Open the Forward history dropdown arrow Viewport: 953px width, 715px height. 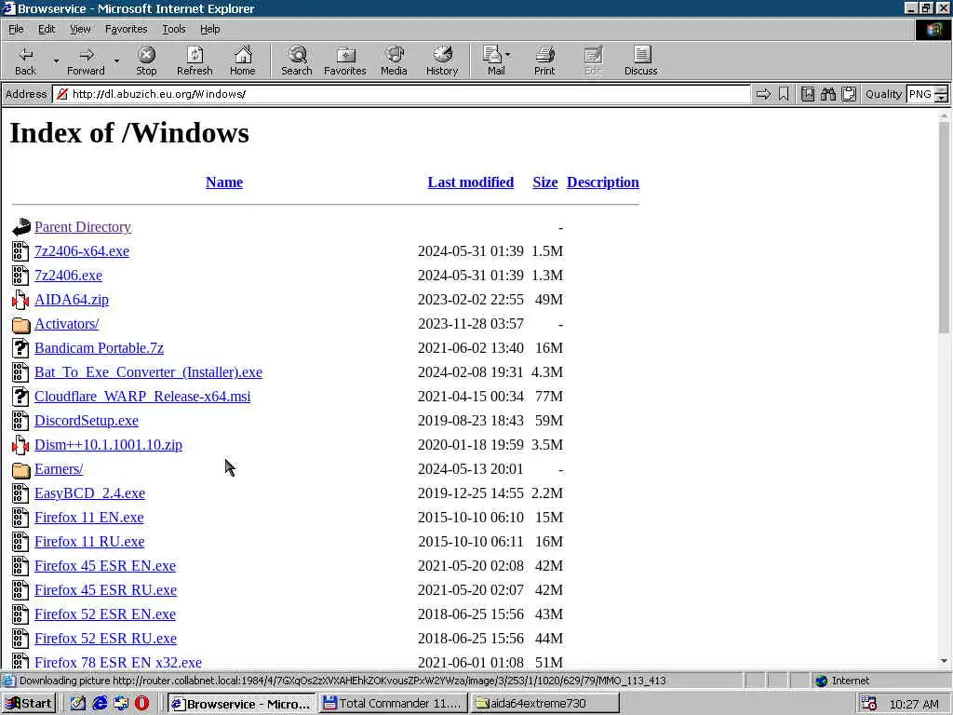tap(116, 61)
